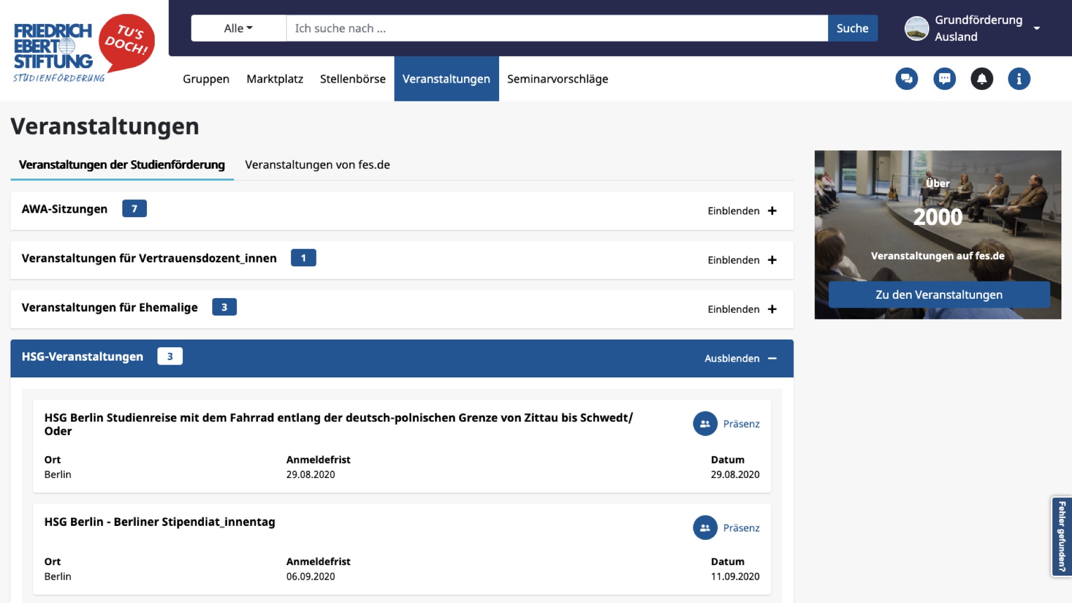Viewport: 1072px width, 603px height.
Task: Click Präsenz icon for Stipendiat_innentag event
Action: point(705,528)
